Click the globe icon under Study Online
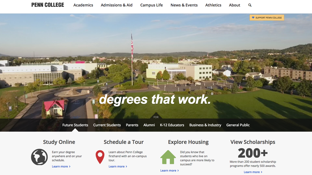The image size is (312, 175). 39,157
